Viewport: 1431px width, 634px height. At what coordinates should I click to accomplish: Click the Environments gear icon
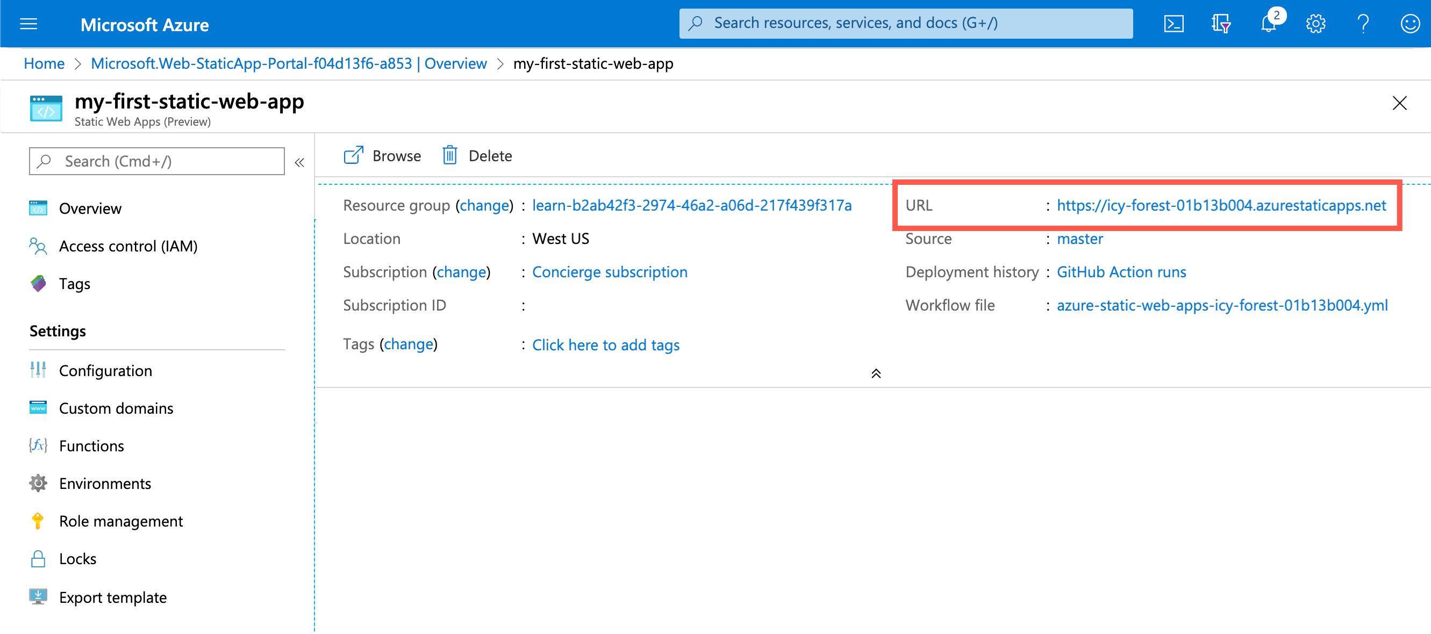[x=38, y=484]
